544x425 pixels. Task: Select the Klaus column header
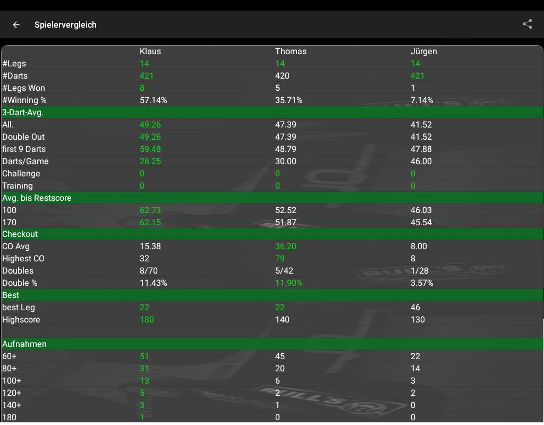150,52
